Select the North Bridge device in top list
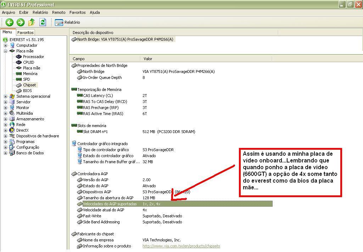 click(123, 39)
